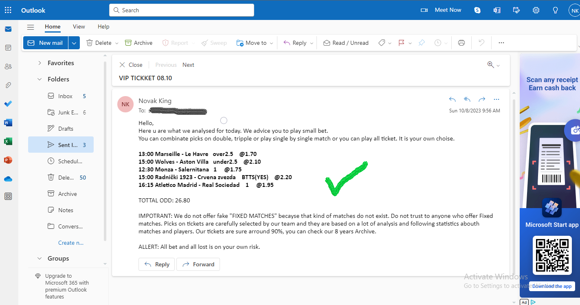Open Excel app from sidebar
The width and height of the screenshot is (580, 305).
[x=8, y=141]
